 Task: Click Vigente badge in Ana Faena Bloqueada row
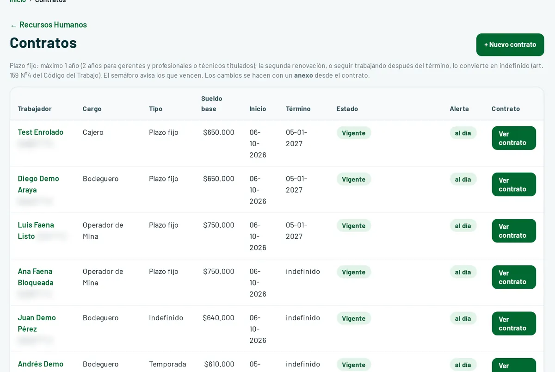tap(354, 272)
